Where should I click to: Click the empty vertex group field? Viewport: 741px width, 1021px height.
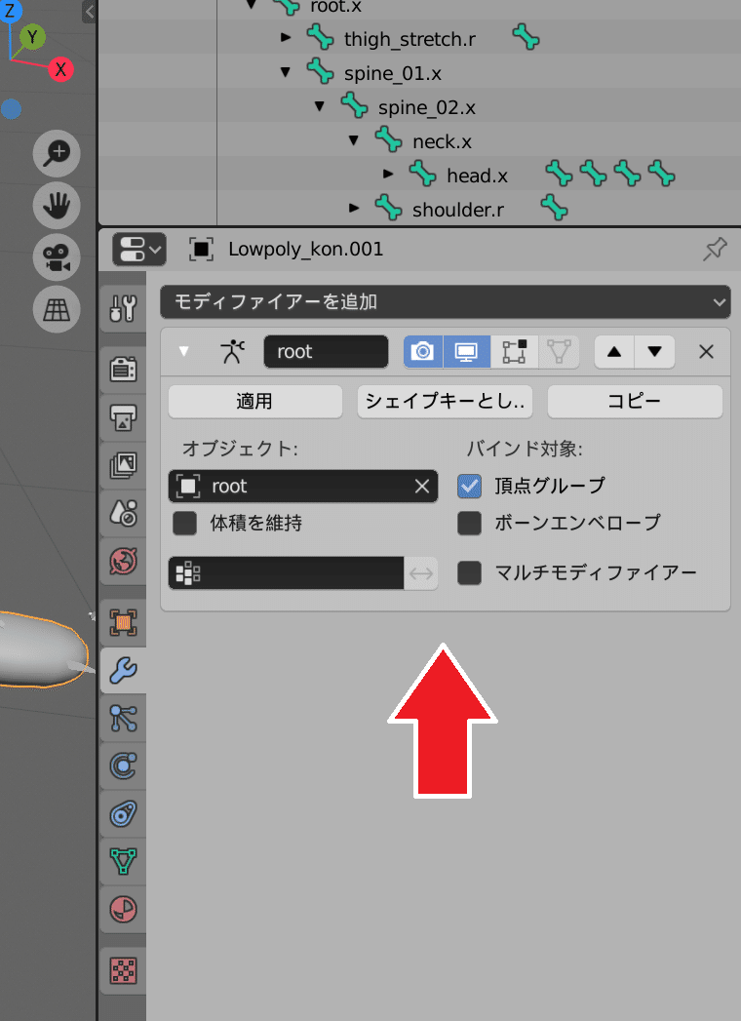287,573
